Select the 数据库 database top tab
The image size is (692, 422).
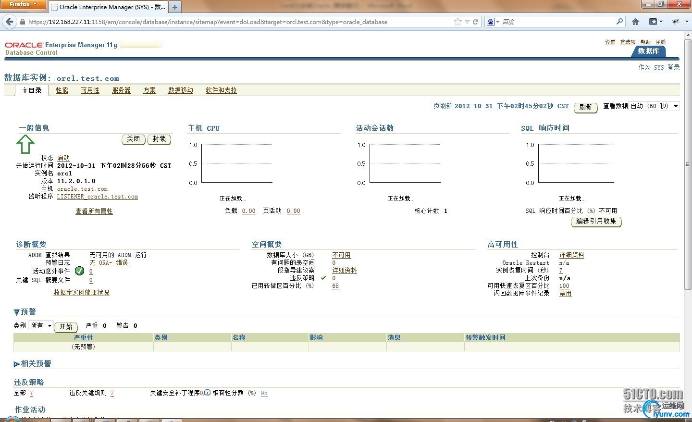pyautogui.click(x=648, y=51)
